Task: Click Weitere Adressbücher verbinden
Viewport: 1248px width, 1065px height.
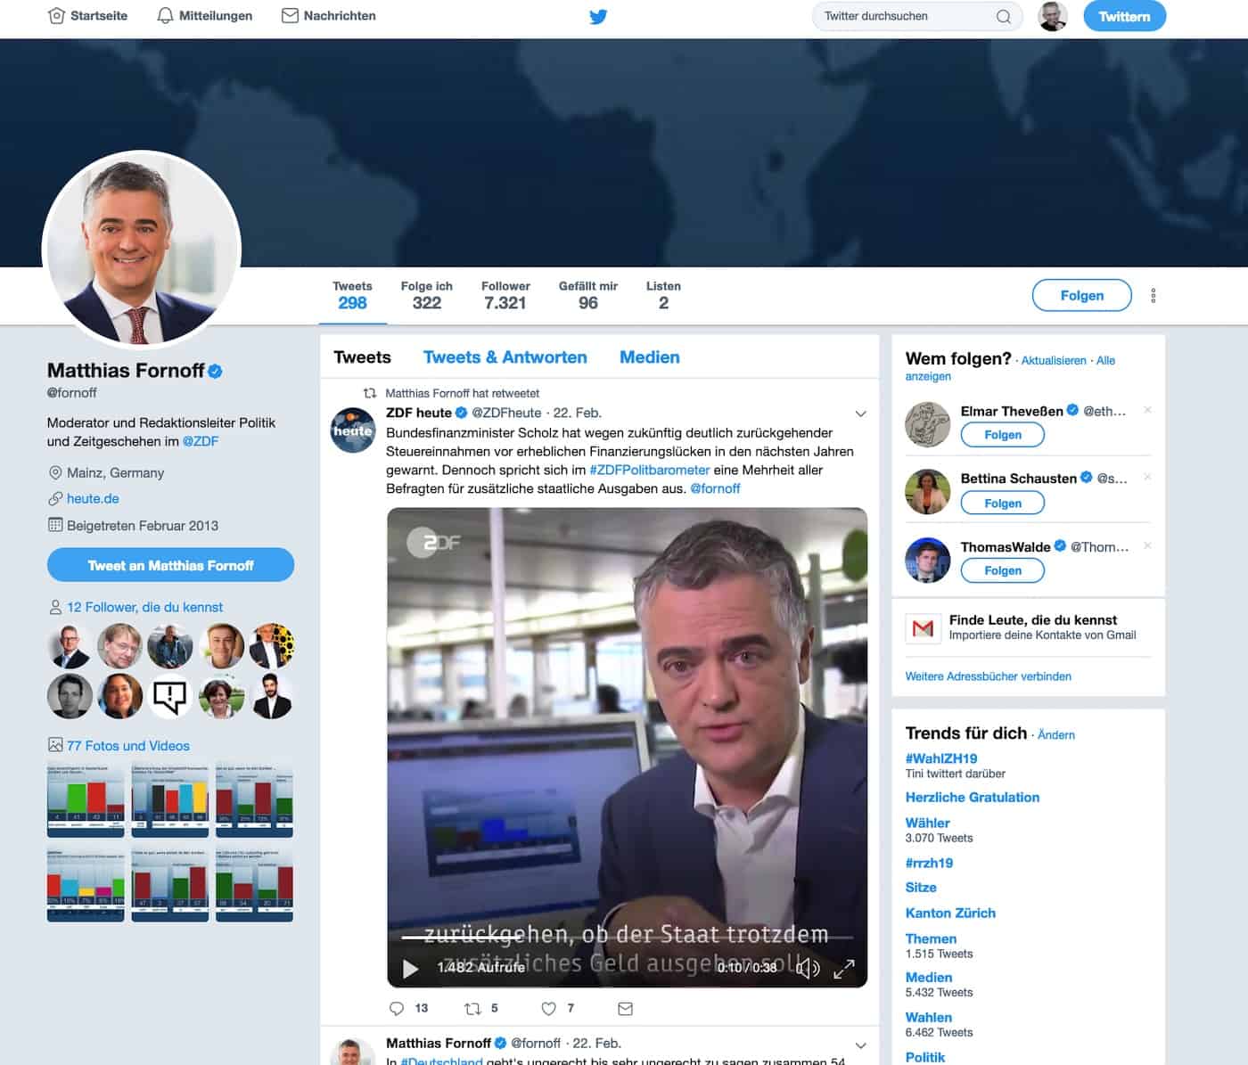Action: pos(988,676)
